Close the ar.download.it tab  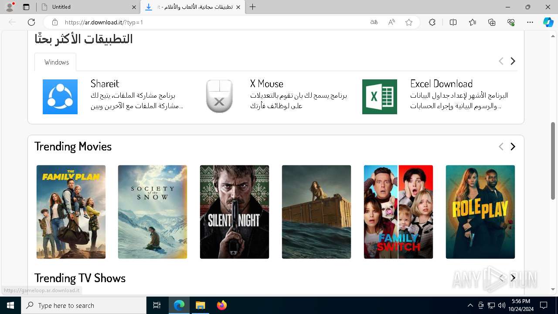pos(238,7)
